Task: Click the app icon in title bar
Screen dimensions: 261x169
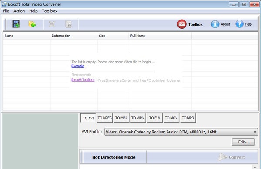Action: click(4, 4)
